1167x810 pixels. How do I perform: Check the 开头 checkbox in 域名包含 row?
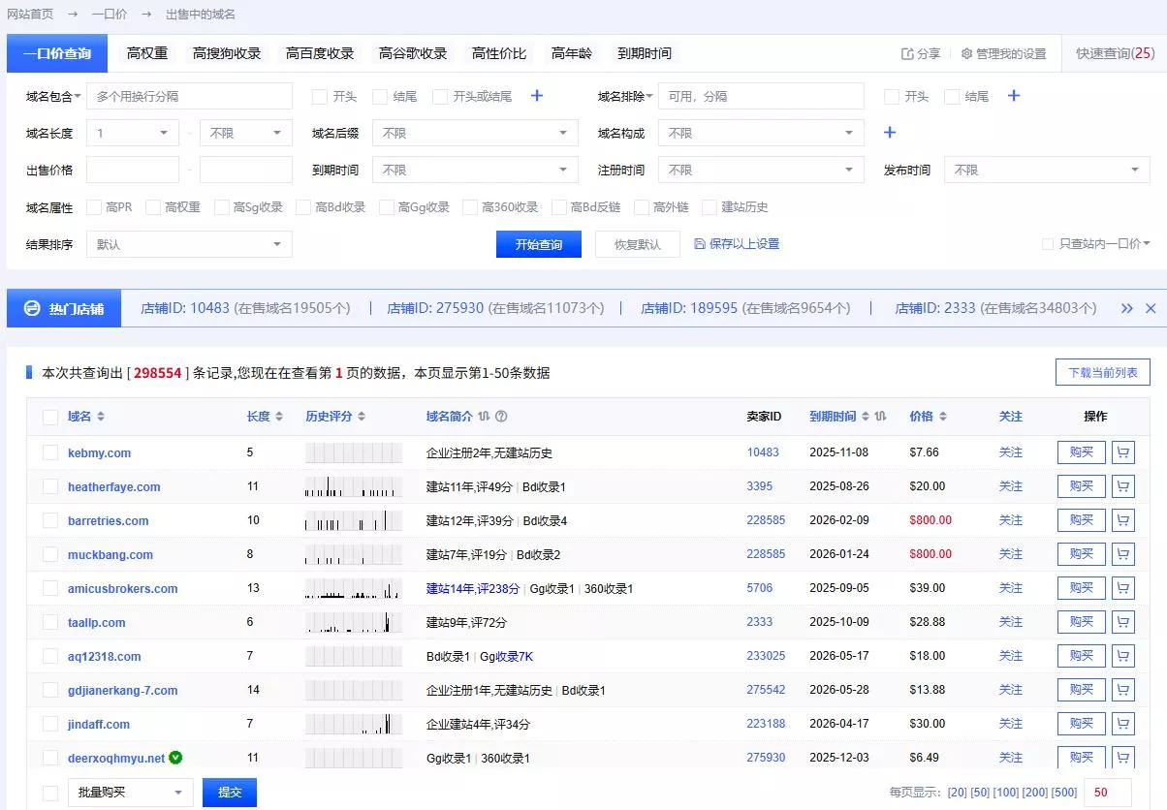(x=319, y=96)
